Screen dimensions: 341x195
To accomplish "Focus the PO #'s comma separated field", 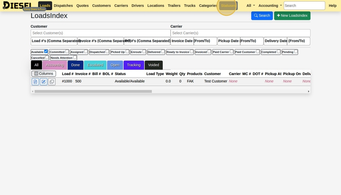I will tap(147, 41).
